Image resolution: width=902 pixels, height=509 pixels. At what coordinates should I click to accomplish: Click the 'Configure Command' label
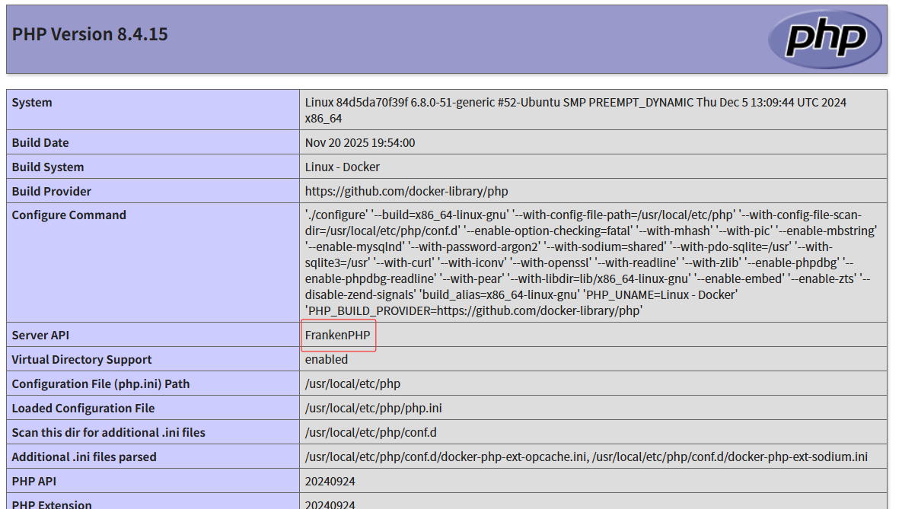coord(69,215)
